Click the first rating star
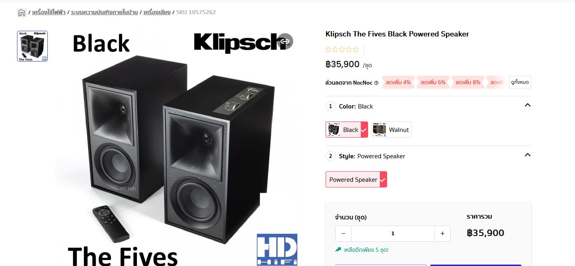 pyautogui.click(x=328, y=50)
